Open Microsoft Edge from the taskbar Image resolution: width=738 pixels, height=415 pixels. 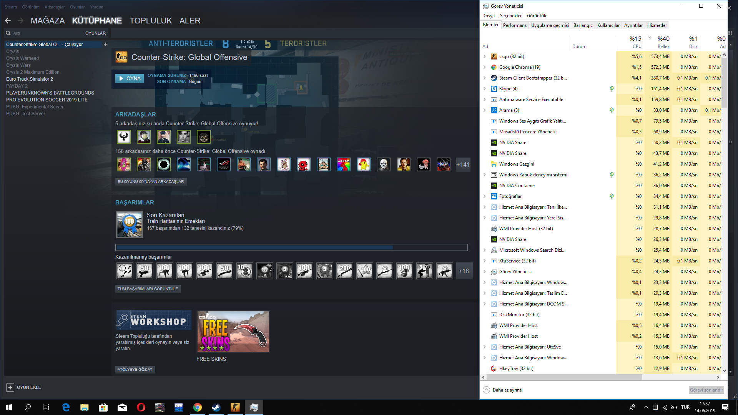pos(66,407)
